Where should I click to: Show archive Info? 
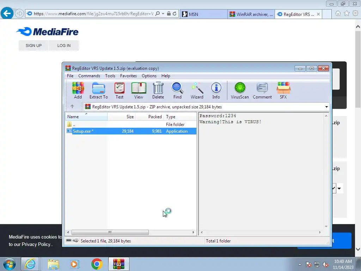pos(216,91)
